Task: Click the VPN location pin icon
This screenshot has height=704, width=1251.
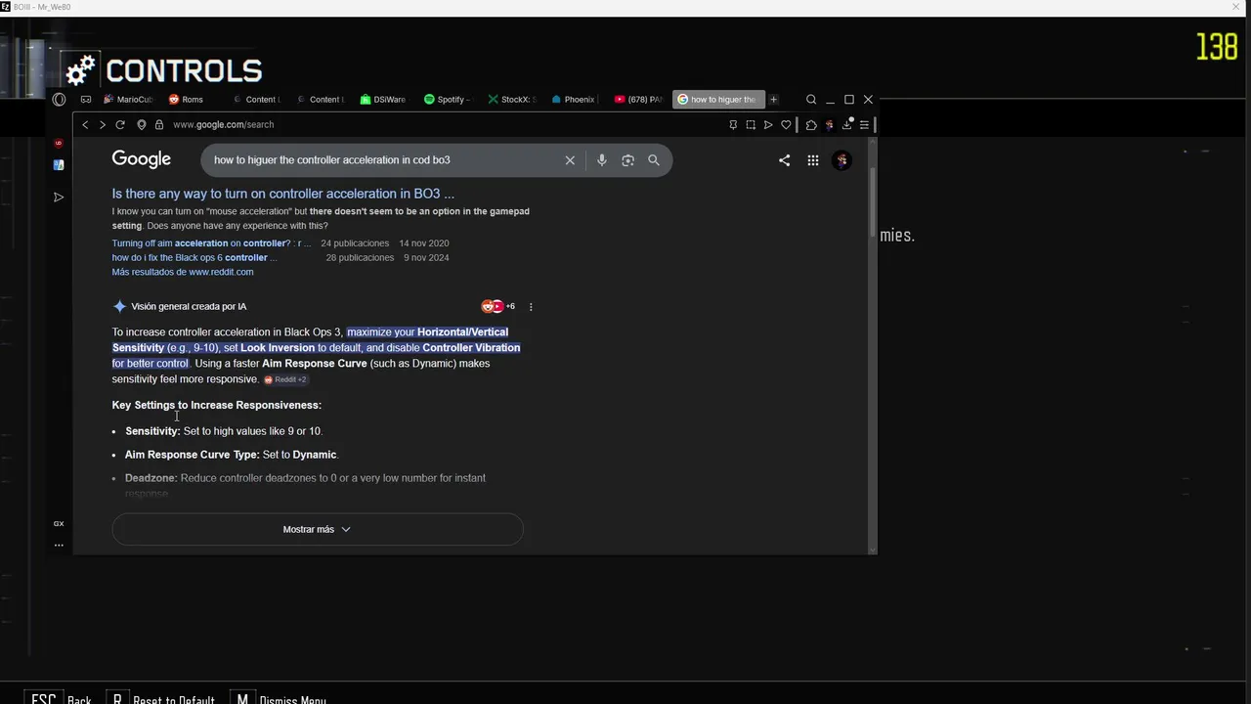Action: 142,125
